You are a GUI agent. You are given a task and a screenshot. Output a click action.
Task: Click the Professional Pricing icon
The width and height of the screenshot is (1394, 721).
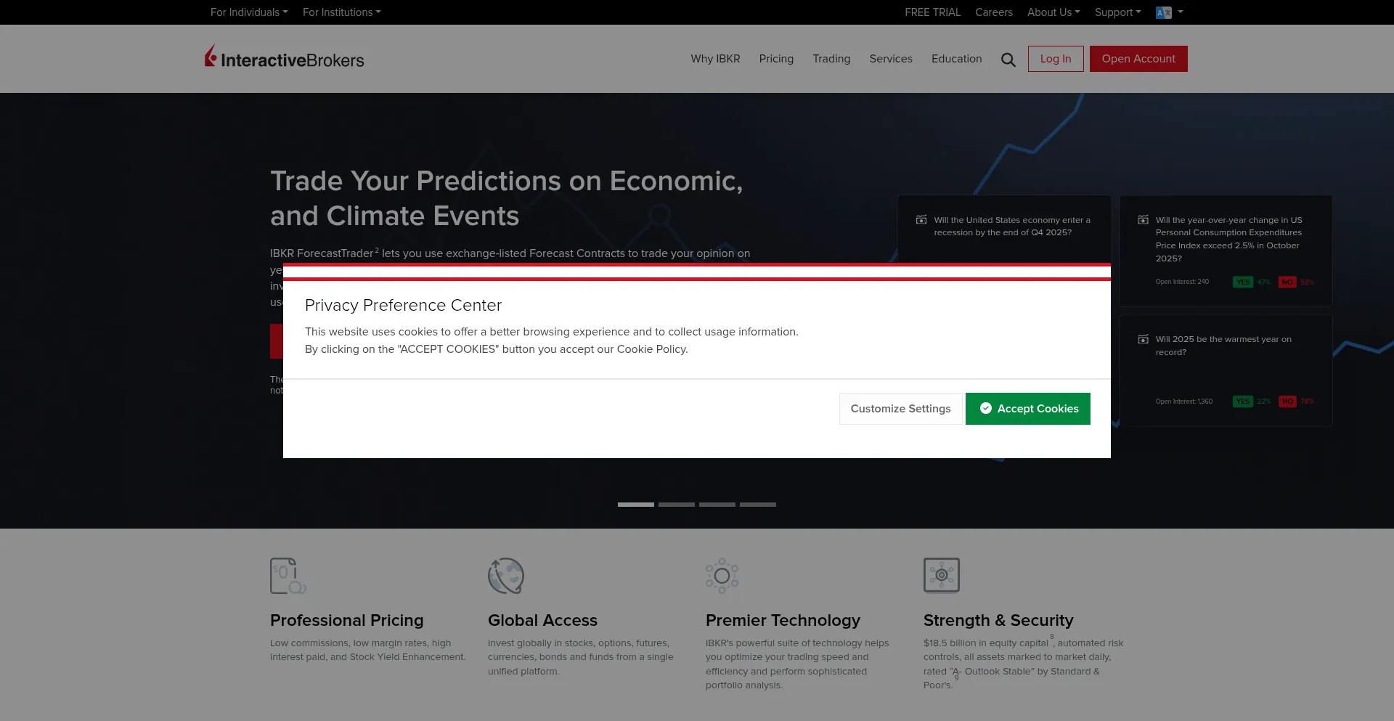[288, 576]
